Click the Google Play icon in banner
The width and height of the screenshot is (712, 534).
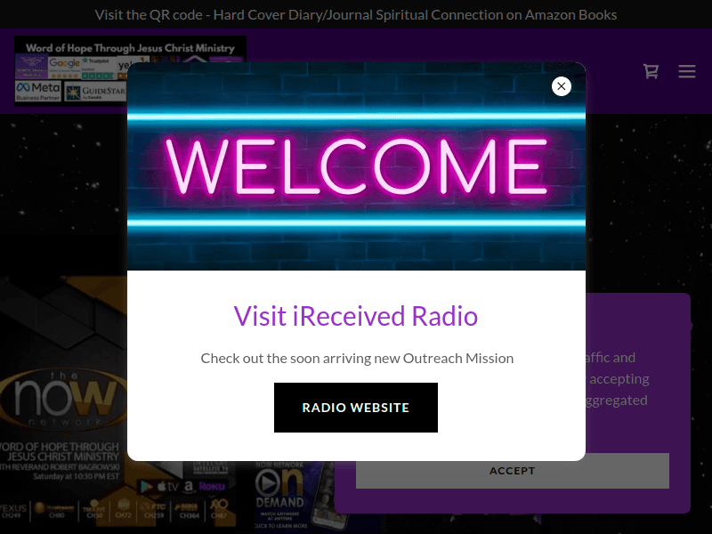(142, 487)
